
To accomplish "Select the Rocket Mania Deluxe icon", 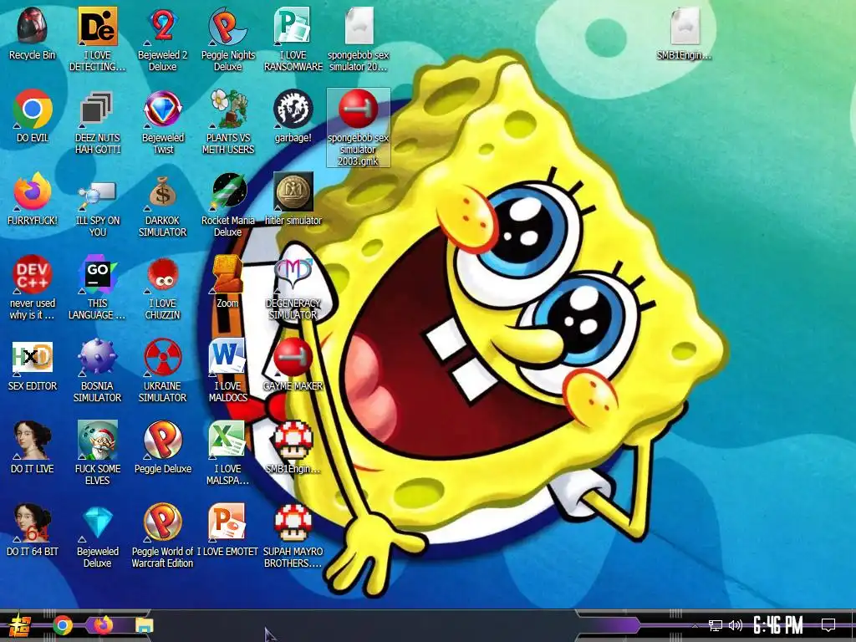I will pos(227,191).
